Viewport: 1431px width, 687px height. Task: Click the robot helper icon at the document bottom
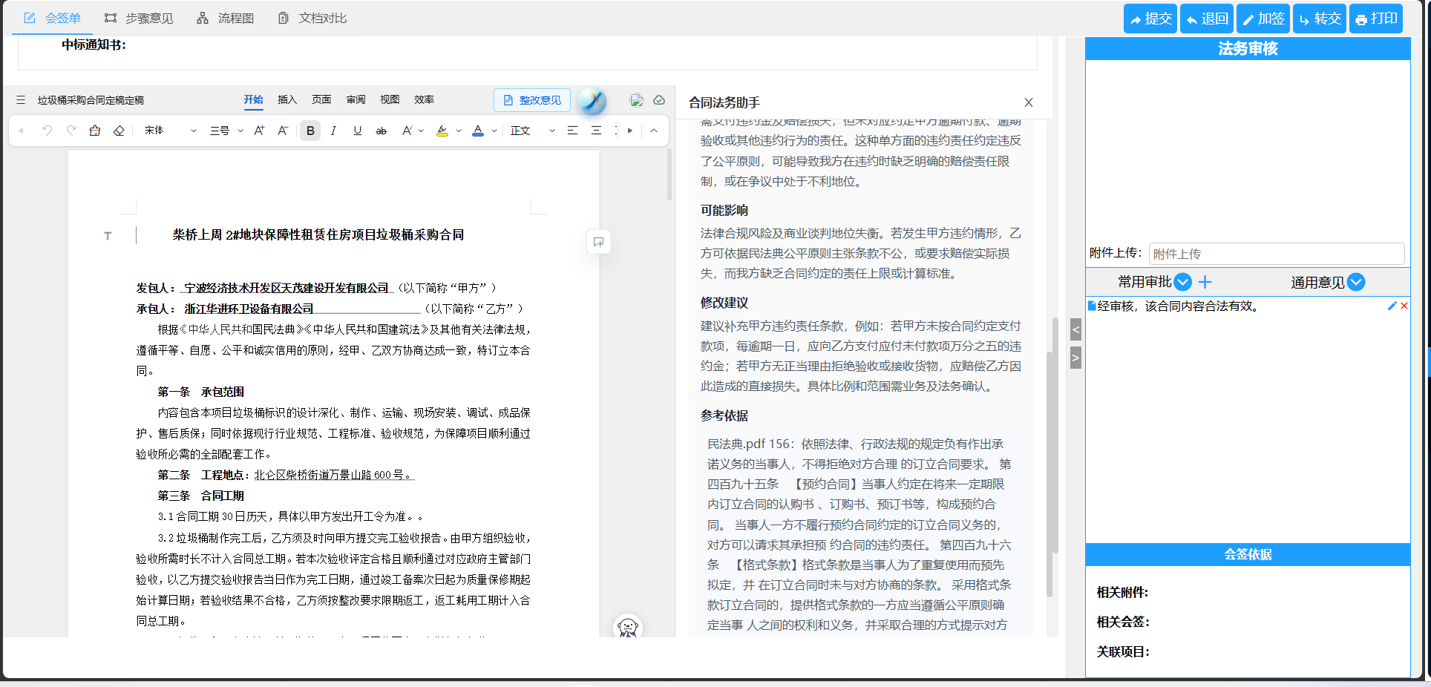pyautogui.click(x=628, y=628)
